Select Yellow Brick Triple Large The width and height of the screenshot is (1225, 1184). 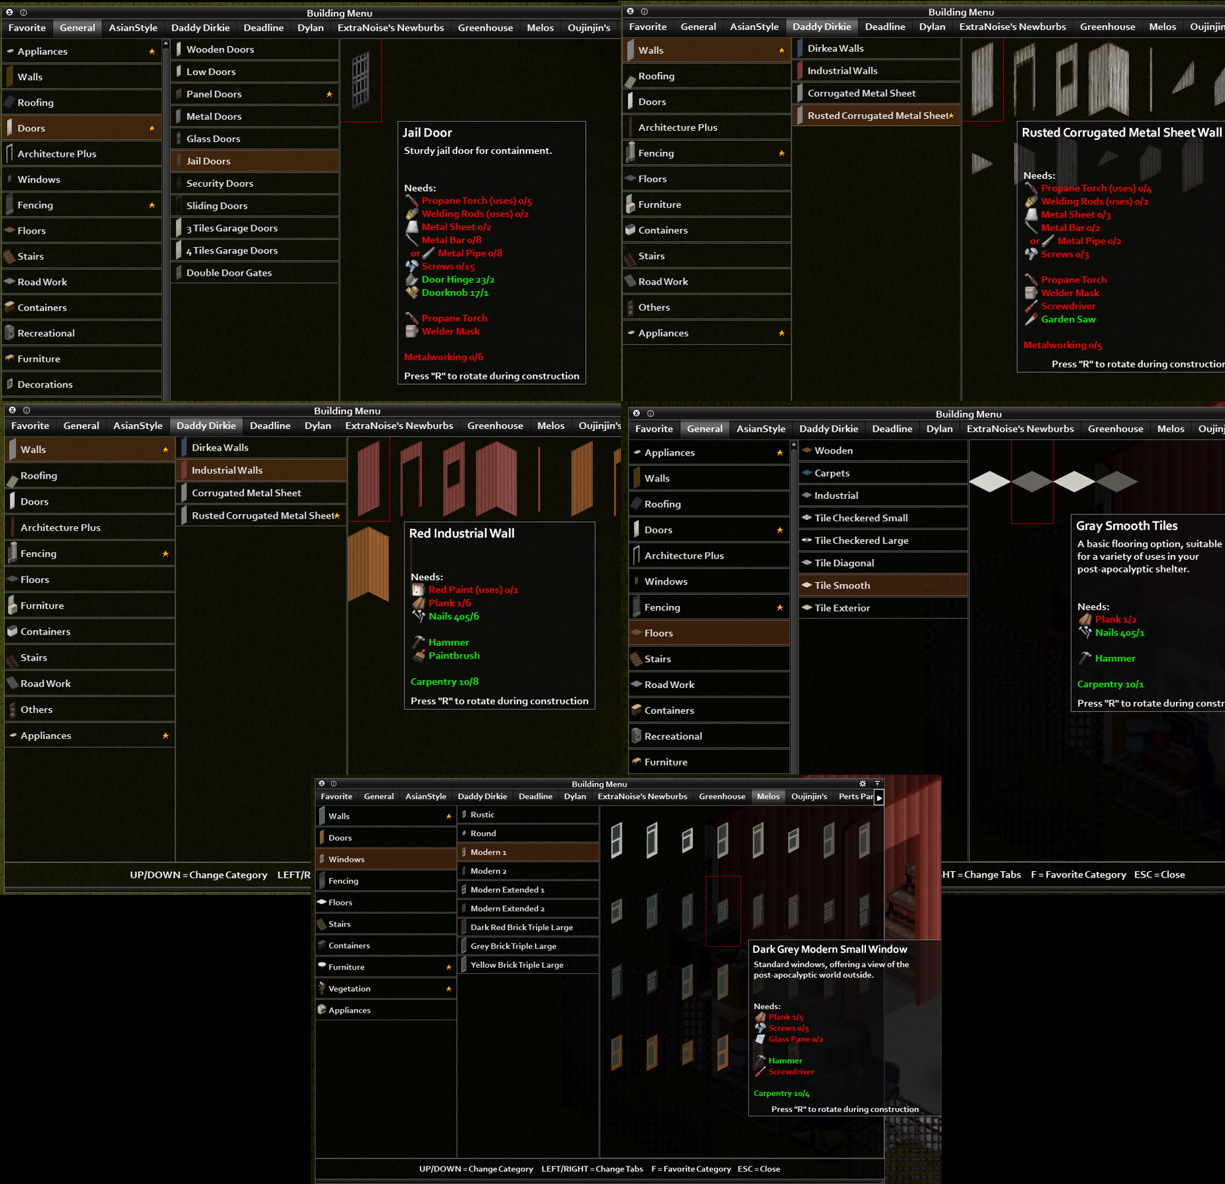(528, 965)
